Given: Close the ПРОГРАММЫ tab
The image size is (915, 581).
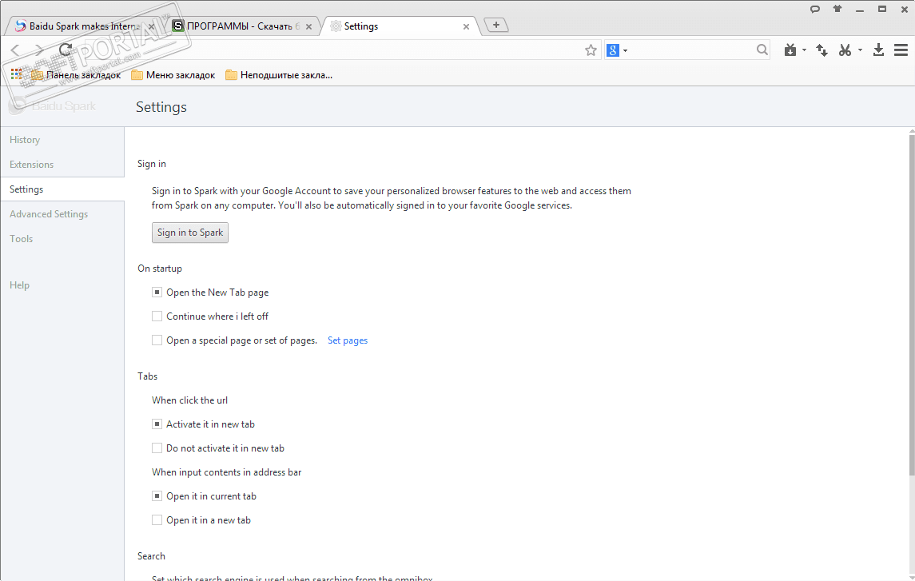Looking at the screenshot, I should [x=308, y=26].
